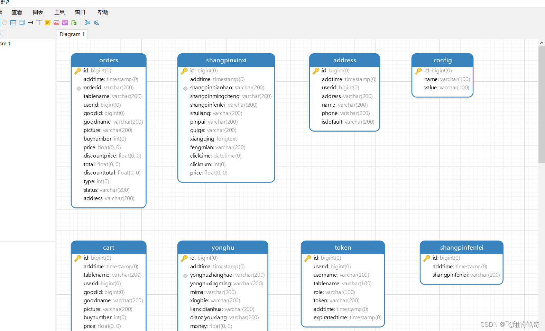Click the primary key icon in token table
The width and height of the screenshot is (545, 331).
pos(308,258)
